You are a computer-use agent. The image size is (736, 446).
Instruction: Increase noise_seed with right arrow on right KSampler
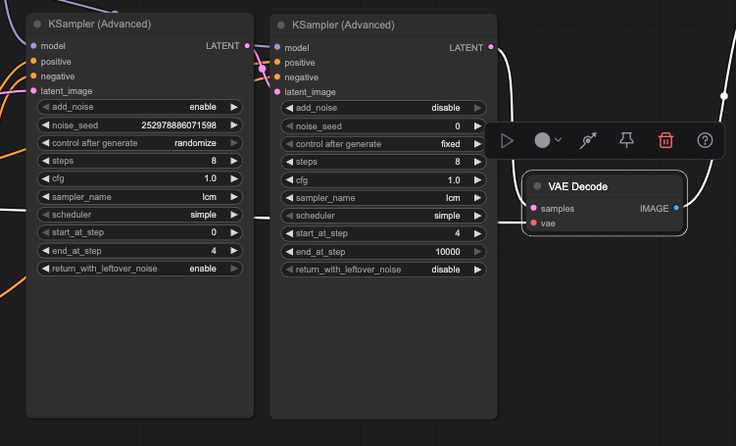coord(477,126)
